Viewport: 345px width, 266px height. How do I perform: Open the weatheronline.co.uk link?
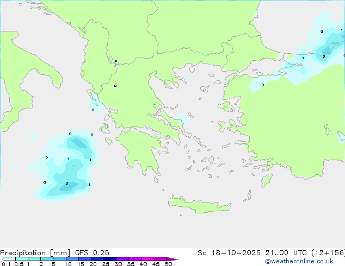pos(299,261)
